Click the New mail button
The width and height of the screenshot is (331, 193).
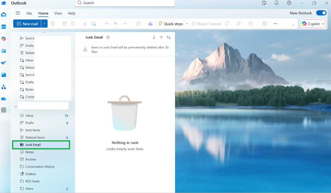pyautogui.click(x=27, y=24)
